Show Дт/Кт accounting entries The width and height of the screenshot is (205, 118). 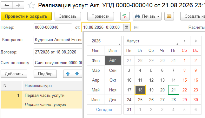tap(125, 16)
